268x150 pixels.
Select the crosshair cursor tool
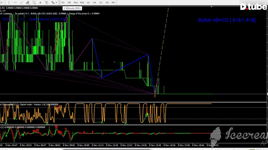2,2
